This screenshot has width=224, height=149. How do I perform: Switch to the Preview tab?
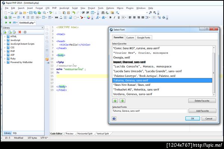[69, 134]
